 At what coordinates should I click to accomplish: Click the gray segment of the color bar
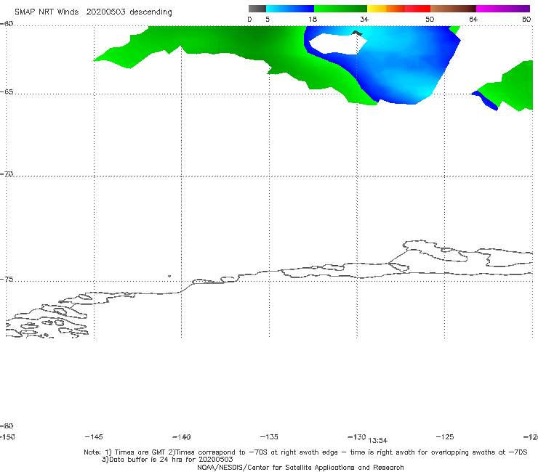[x=257, y=9]
